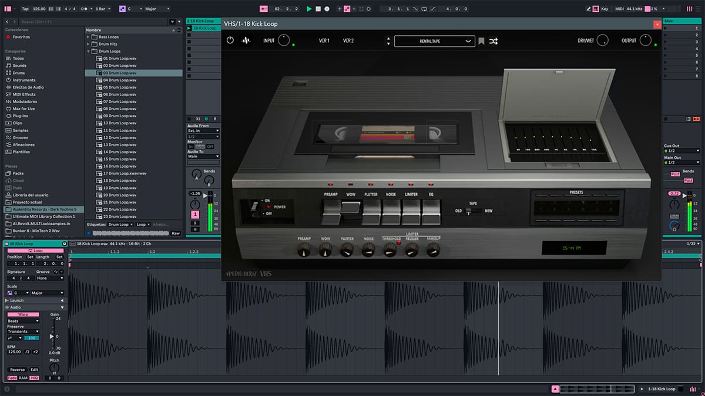The image size is (705, 396).
Task: Select the Favoritos collection
Action: [21, 37]
